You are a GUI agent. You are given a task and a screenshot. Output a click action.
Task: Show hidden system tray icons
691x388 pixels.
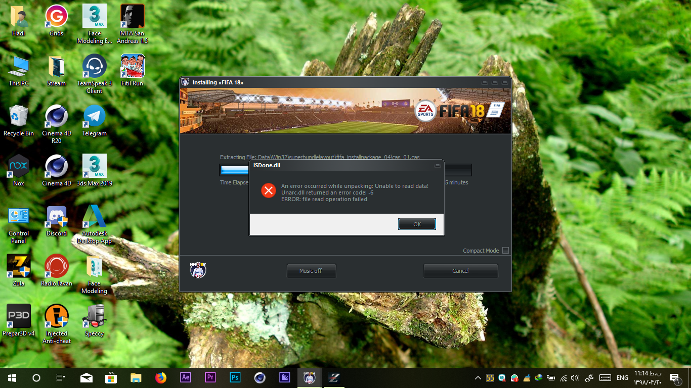pos(478,377)
